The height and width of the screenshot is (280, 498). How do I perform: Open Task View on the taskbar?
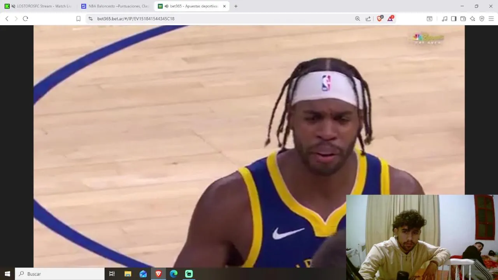click(112, 274)
